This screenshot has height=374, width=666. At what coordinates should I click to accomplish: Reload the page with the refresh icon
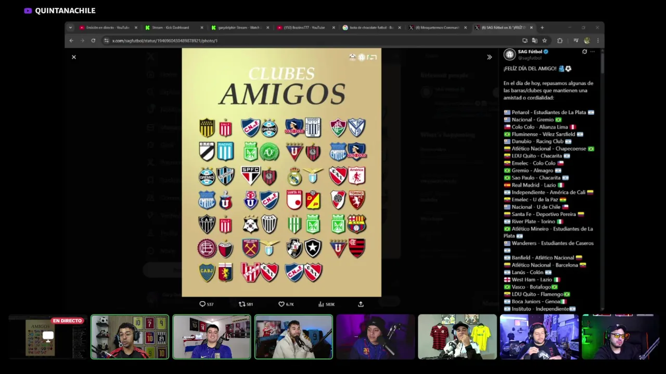(x=93, y=41)
